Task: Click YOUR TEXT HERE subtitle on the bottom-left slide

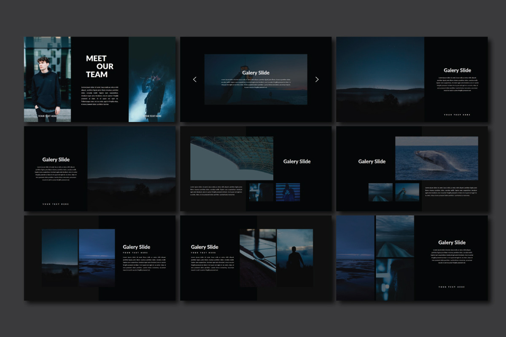Action: coord(135,253)
